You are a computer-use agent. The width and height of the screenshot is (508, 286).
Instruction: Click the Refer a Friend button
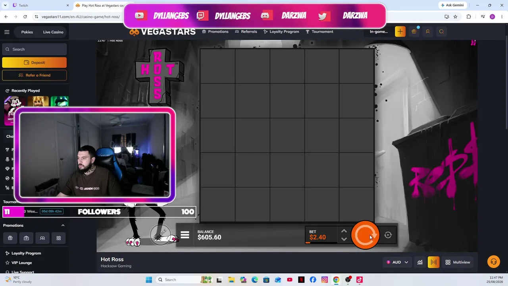(35, 75)
